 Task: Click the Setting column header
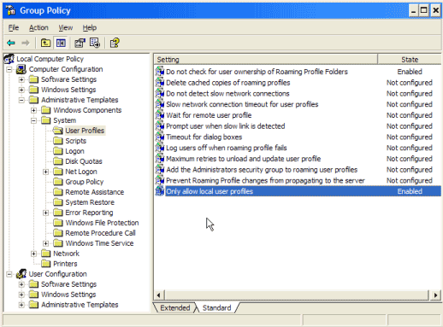(266, 60)
